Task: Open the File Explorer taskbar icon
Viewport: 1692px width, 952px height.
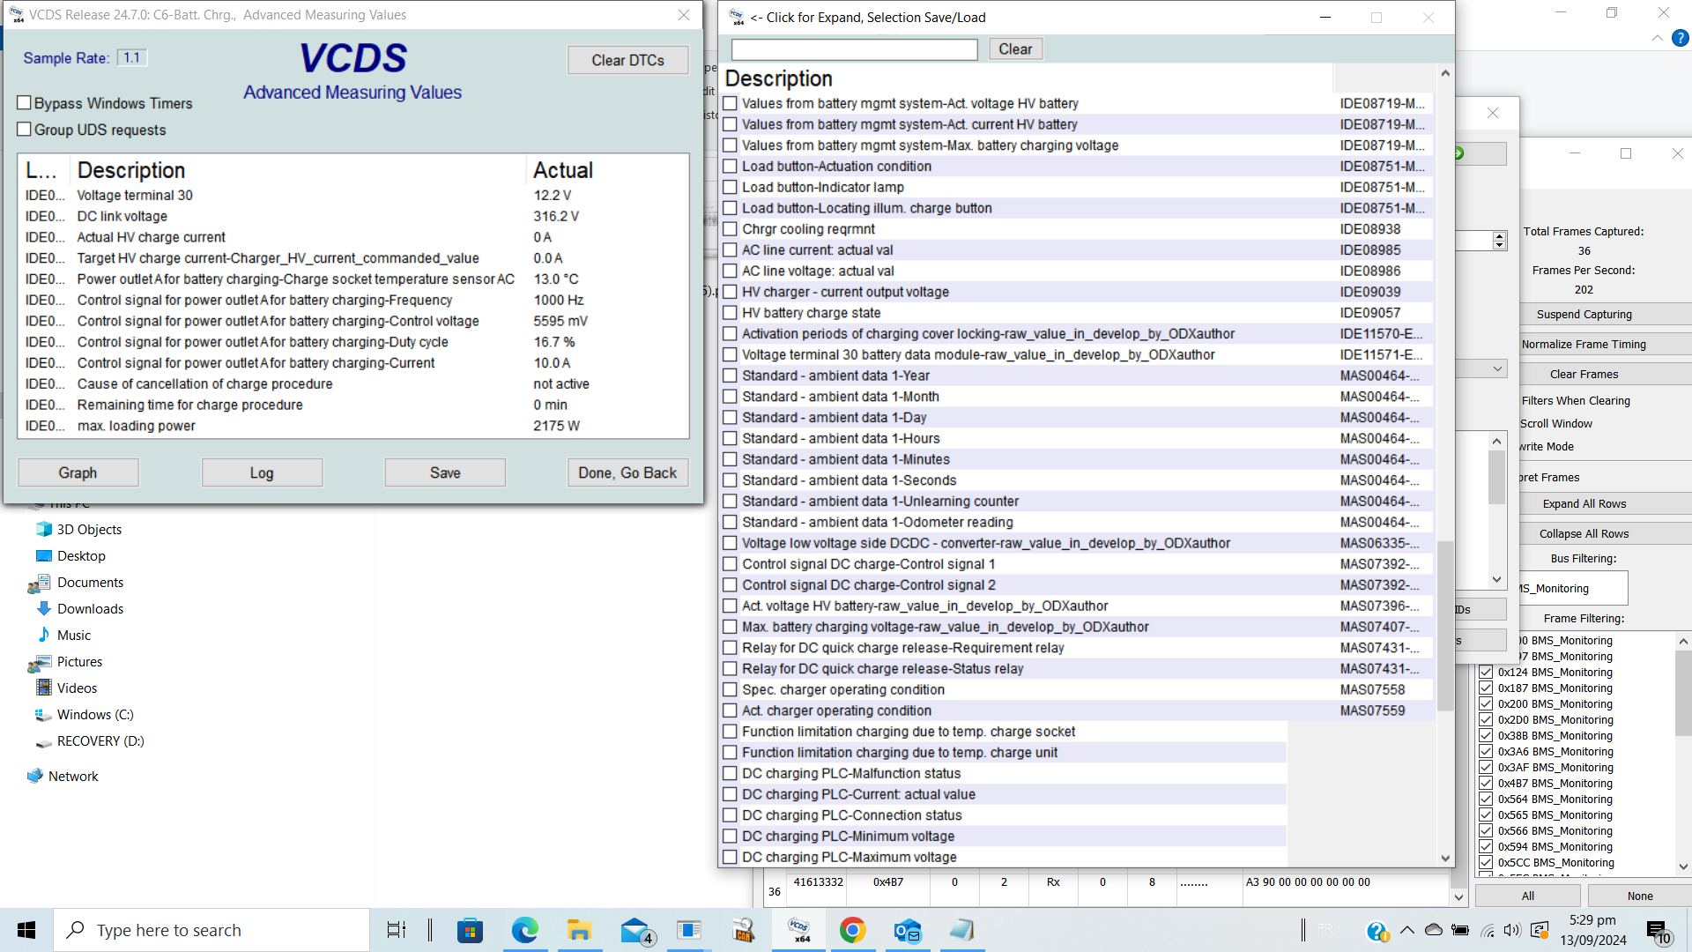Action: tap(579, 930)
